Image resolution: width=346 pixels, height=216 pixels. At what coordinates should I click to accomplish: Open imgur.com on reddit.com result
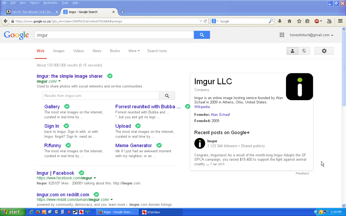tap(63, 195)
